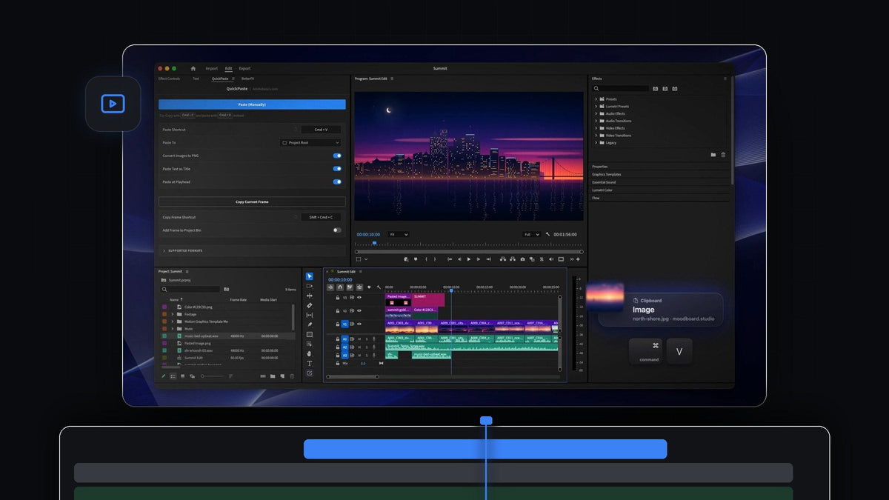Click the Program monitor blue playhead marker
This screenshot has height=500, width=889.
coord(374,243)
